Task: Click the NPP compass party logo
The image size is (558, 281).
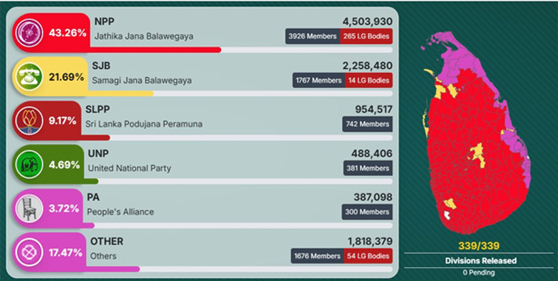Action: coord(29,33)
